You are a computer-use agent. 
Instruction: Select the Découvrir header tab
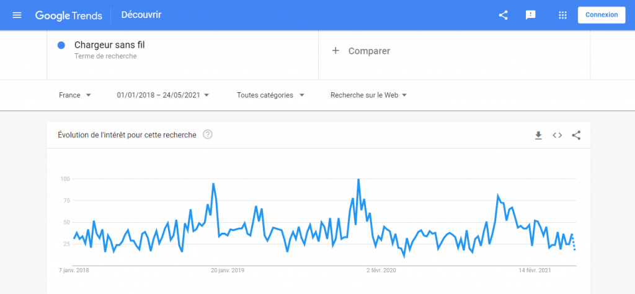tap(141, 15)
